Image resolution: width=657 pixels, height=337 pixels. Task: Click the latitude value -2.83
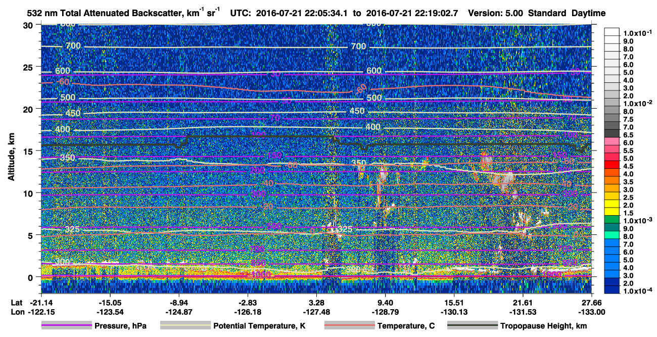point(248,302)
